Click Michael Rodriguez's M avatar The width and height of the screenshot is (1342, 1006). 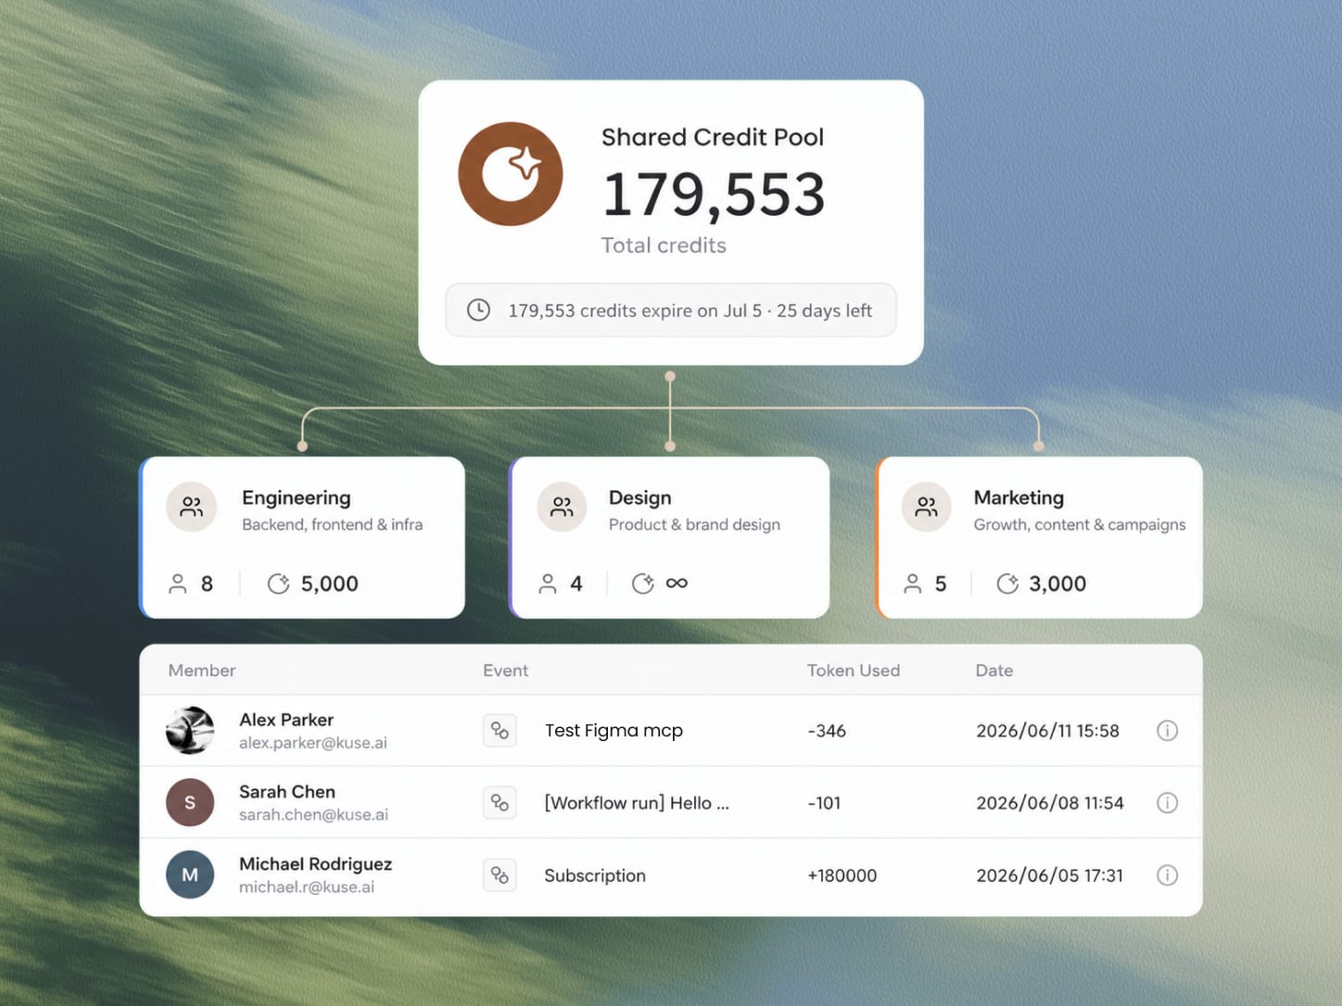coord(190,874)
